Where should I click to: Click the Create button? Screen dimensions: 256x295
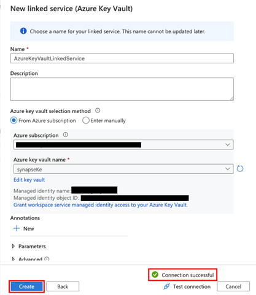click(26, 286)
